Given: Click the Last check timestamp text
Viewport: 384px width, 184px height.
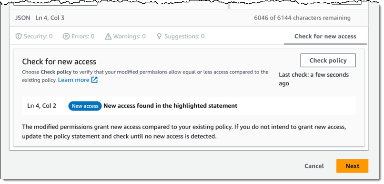Looking at the screenshot, I should pyautogui.click(x=313, y=79).
